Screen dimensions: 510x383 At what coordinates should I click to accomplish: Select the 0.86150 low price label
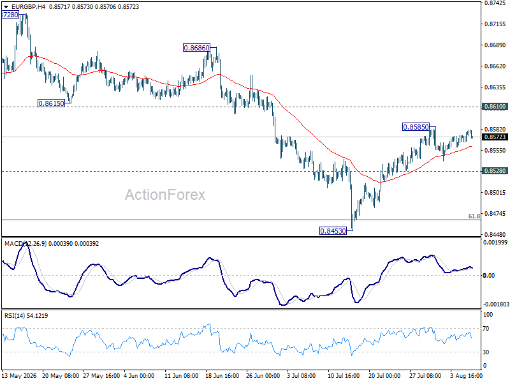(51, 103)
